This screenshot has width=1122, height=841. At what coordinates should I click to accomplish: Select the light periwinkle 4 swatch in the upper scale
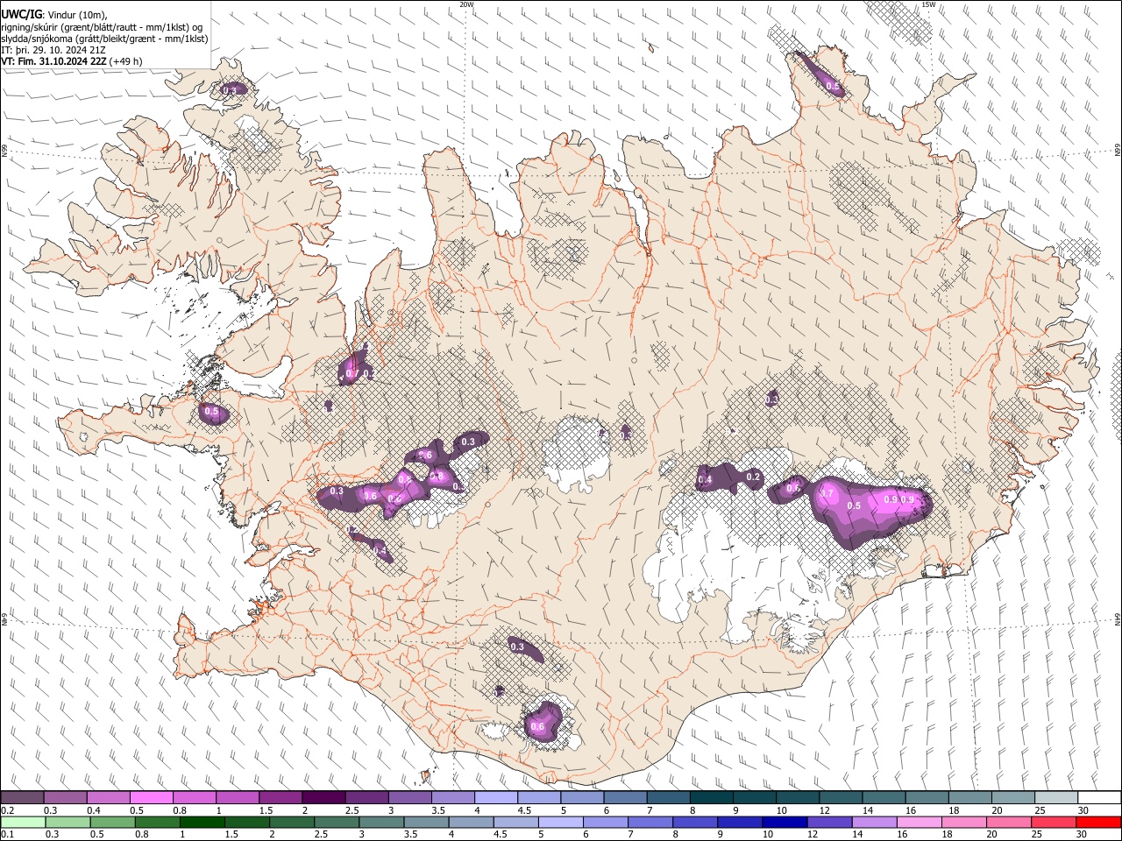[x=495, y=798]
